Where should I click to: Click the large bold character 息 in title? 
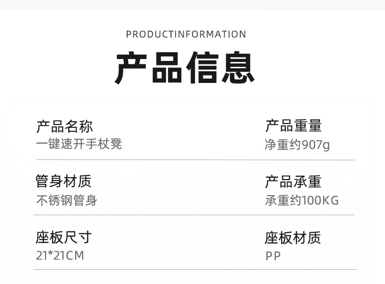tap(238, 68)
